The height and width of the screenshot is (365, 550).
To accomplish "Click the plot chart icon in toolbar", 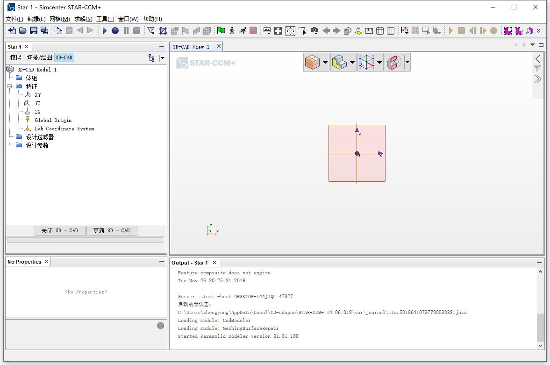I will pos(404,30).
